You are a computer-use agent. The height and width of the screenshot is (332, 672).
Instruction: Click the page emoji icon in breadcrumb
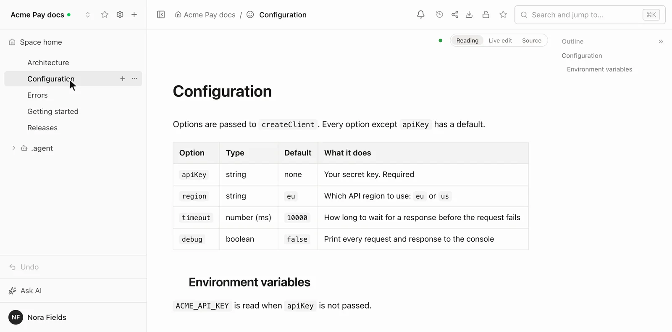click(x=250, y=15)
